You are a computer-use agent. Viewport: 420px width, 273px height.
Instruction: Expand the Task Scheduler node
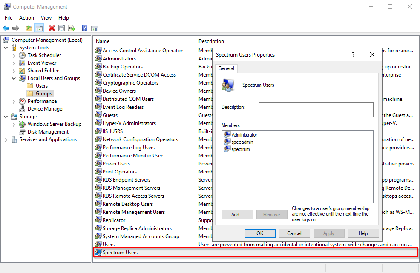click(14, 55)
